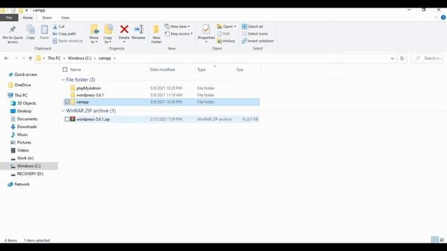Collapse the WinRAR ZIP archive group
This screenshot has height=251, width=447.
[63, 111]
